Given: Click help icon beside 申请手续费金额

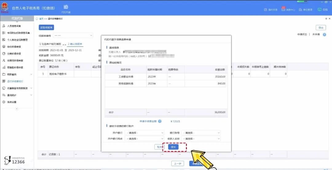Looking at the screenshot, I should tap(160, 122).
